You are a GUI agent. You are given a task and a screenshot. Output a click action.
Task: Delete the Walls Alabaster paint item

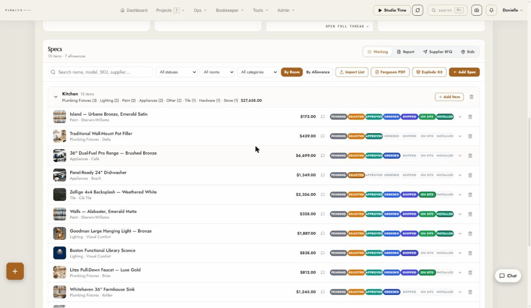pos(470,214)
